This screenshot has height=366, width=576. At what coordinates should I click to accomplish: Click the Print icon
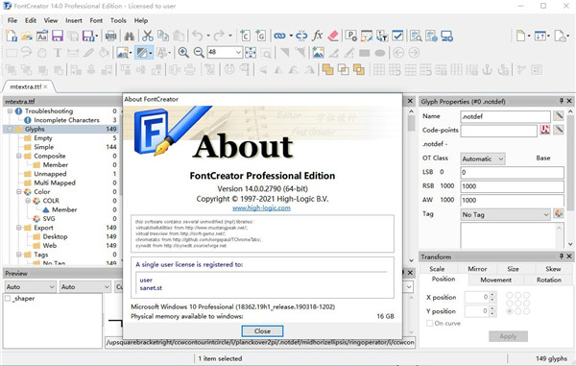110,36
